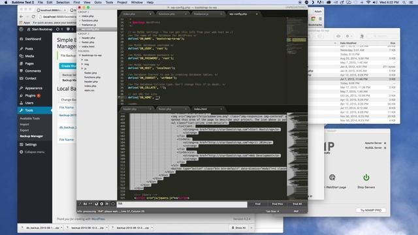Click the Pages icon in WordPress sidebar
The image size is (418, 235).
pyautogui.click(x=22, y=64)
